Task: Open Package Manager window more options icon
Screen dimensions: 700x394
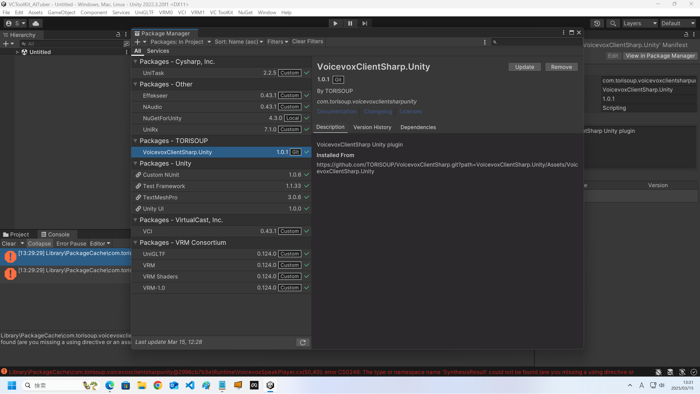Action: click(564, 33)
